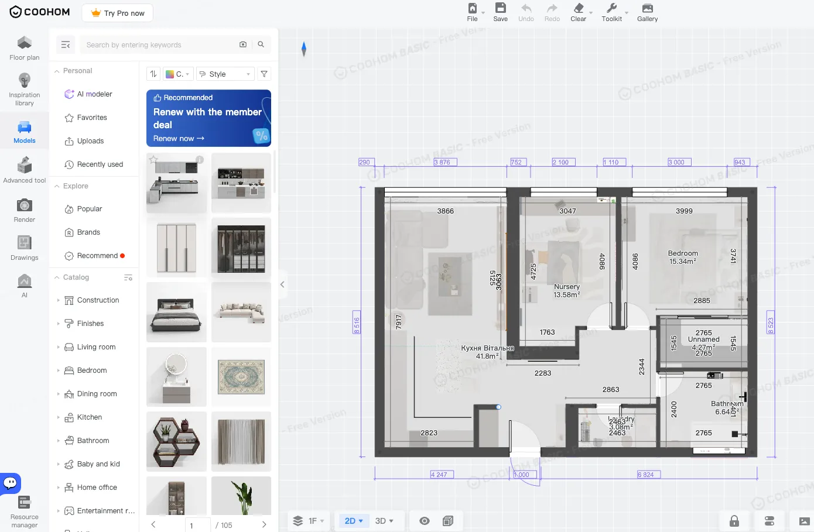Click the keyword search field
Image resolution: width=814 pixels, height=532 pixels.
coord(158,44)
